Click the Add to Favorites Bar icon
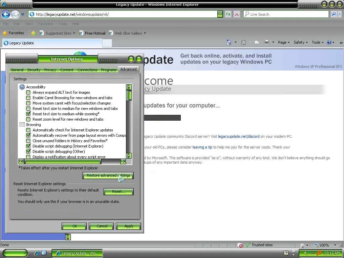 tap(33, 33)
